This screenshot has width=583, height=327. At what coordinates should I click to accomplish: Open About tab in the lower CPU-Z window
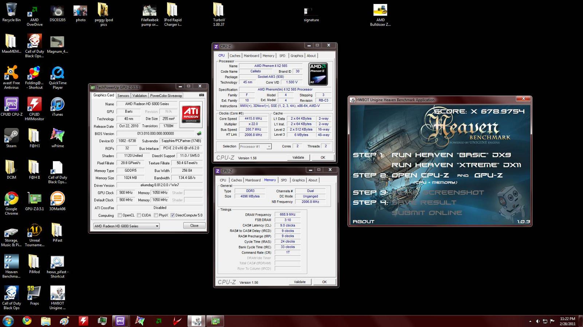(x=313, y=180)
